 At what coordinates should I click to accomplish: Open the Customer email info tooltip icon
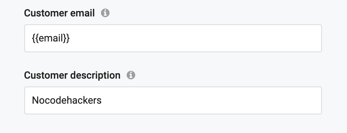pyautogui.click(x=105, y=13)
